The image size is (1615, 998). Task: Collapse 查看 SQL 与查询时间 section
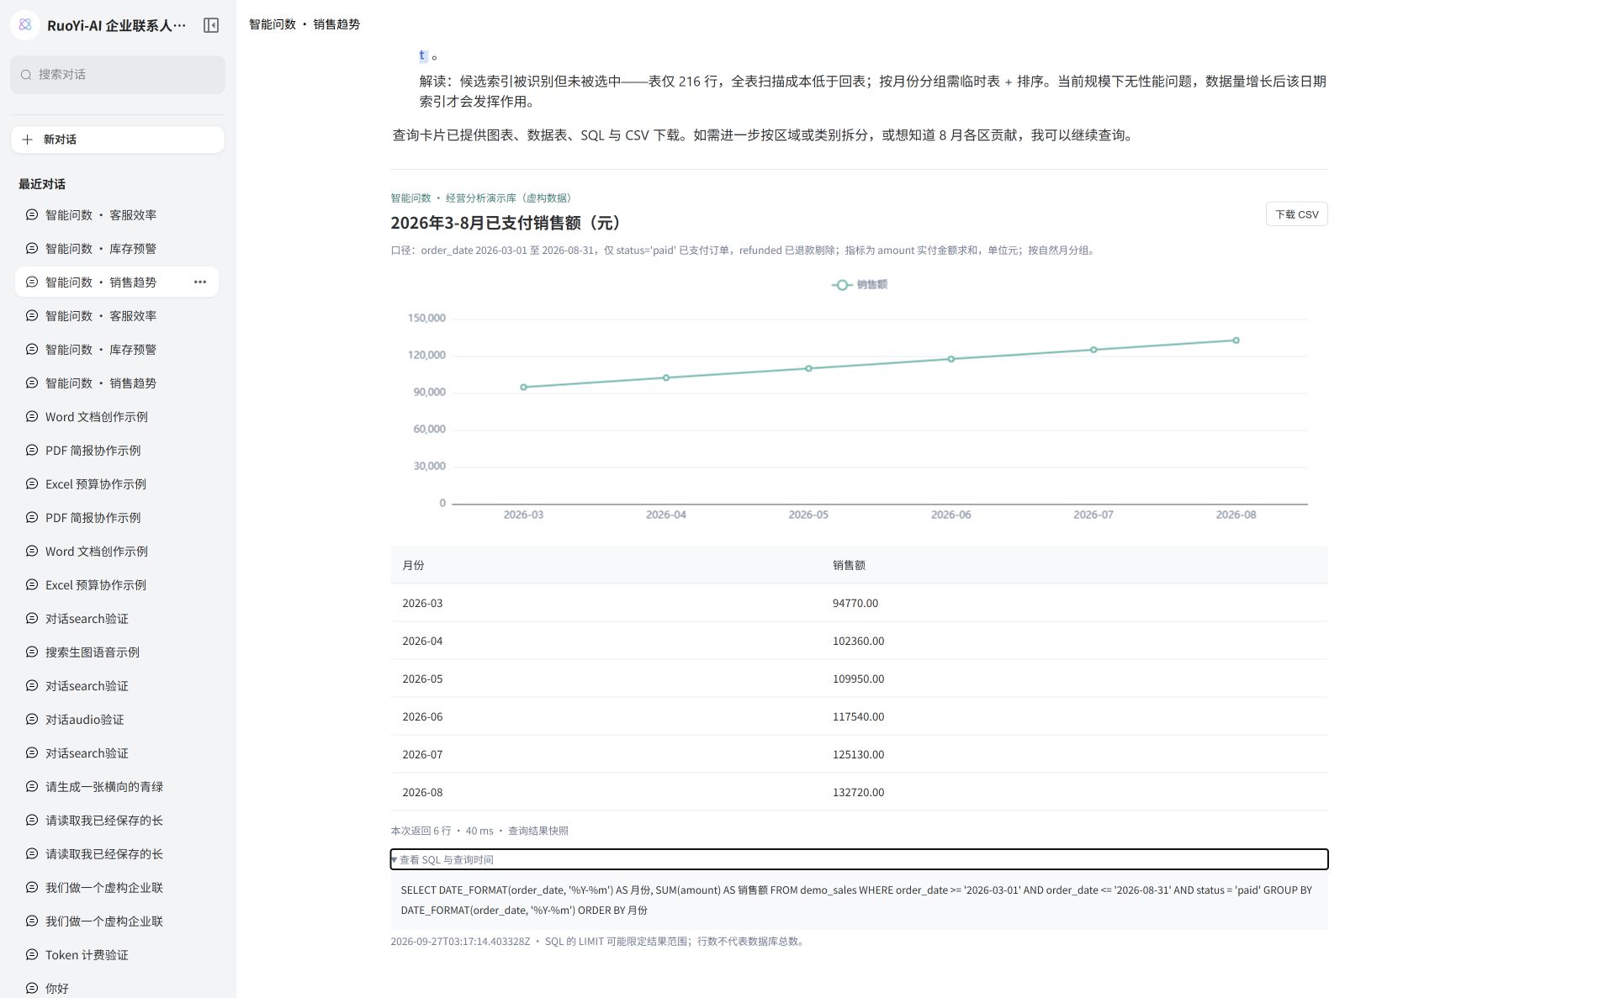coord(859,859)
